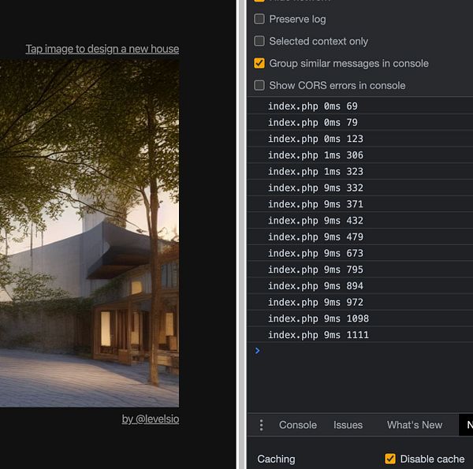473x469 pixels.
Task: Select the index.php 1ms 306 log entry
Action: point(360,155)
